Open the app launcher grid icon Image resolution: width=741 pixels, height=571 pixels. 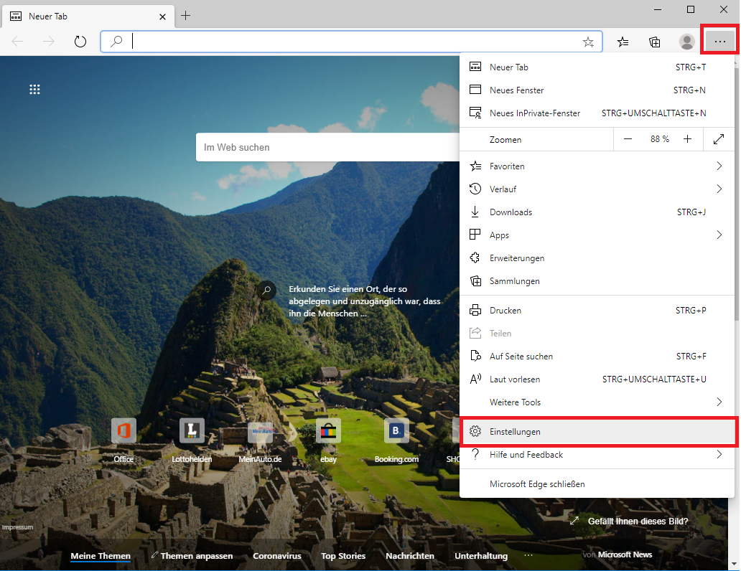pyautogui.click(x=34, y=90)
